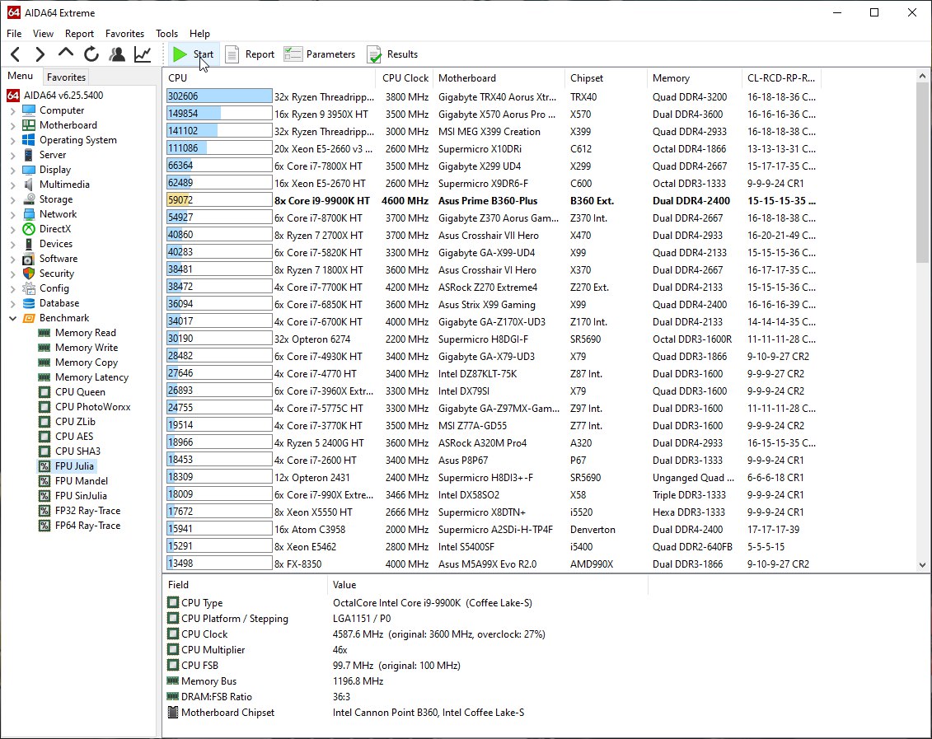Go up one level with the up arrow icon
Image resolution: width=932 pixels, height=739 pixels.
click(65, 54)
